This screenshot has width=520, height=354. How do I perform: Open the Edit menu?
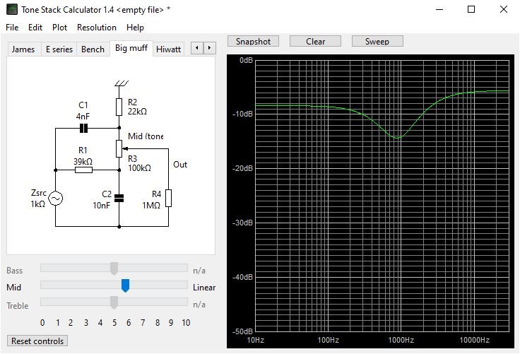pos(35,28)
